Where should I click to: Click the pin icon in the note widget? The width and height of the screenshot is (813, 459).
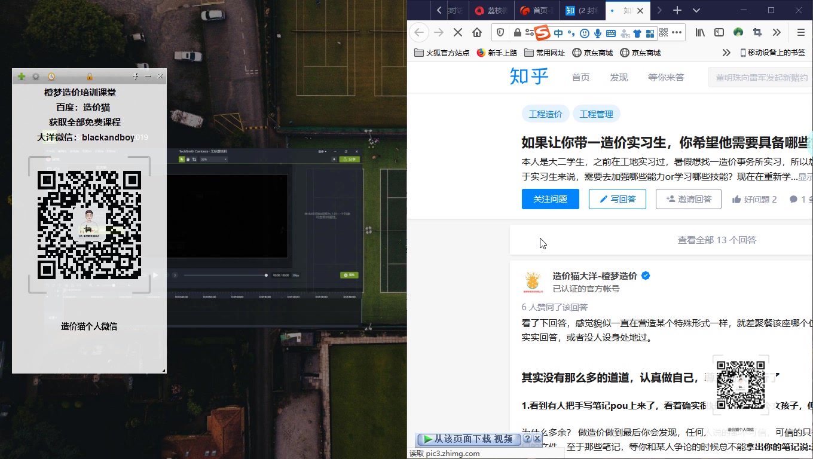pyautogui.click(x=136, y=76)
